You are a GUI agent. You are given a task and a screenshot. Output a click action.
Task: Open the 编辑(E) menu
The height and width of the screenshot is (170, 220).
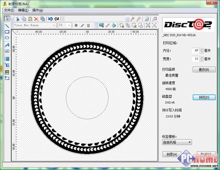point(23,10)
